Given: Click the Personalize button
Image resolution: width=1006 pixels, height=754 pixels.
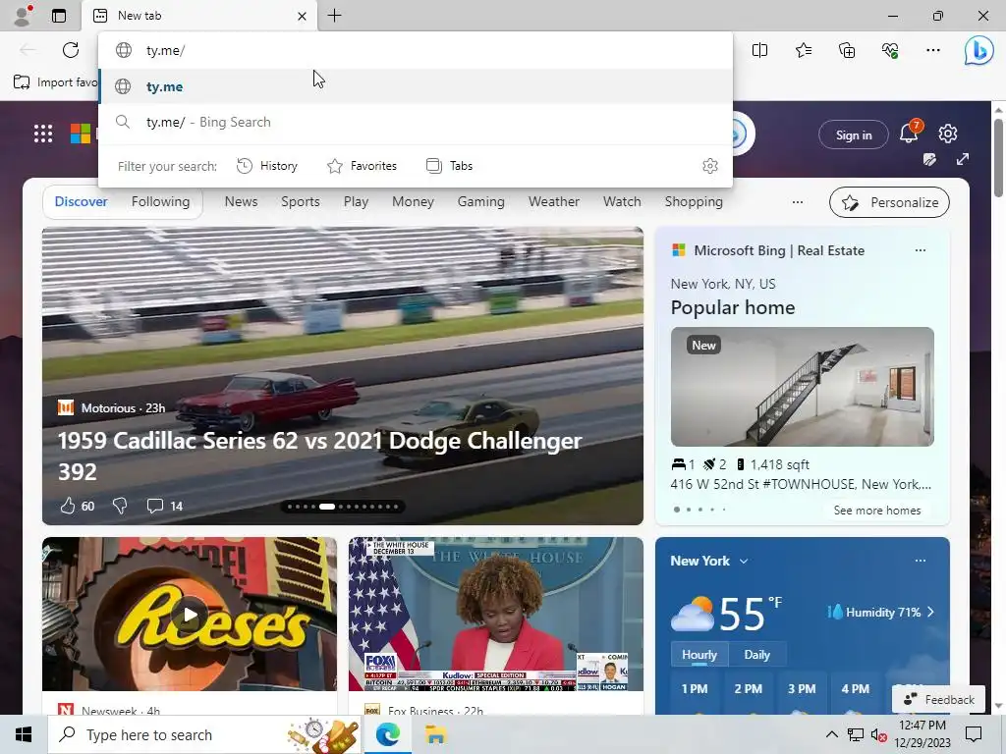Looking at the screenshot, I should point(889,202).
